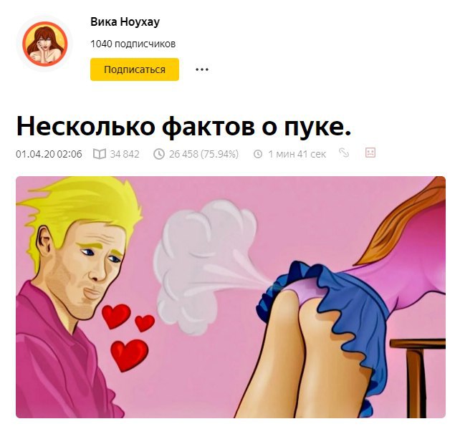Open the three-dots more options menu
This screenshot has width=455, height=434.
[x=202, y=69]
